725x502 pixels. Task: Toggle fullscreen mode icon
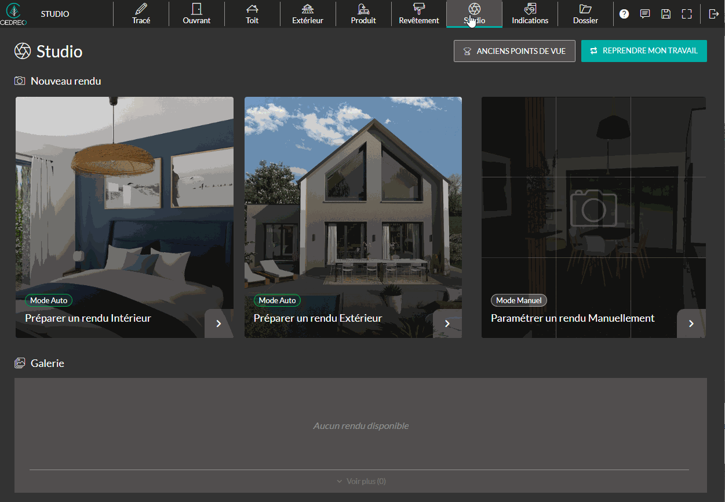click(687, 14)
